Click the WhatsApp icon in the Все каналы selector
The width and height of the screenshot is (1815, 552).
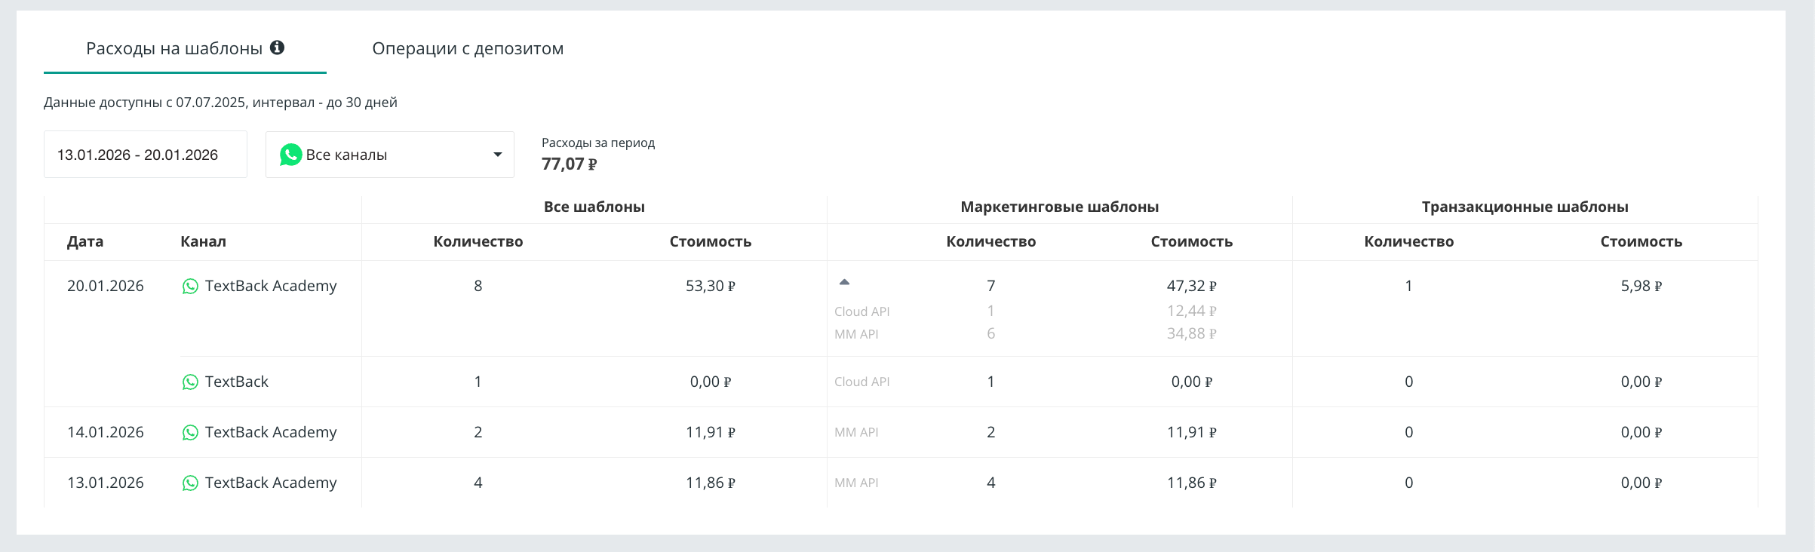(x=290, y=155)
